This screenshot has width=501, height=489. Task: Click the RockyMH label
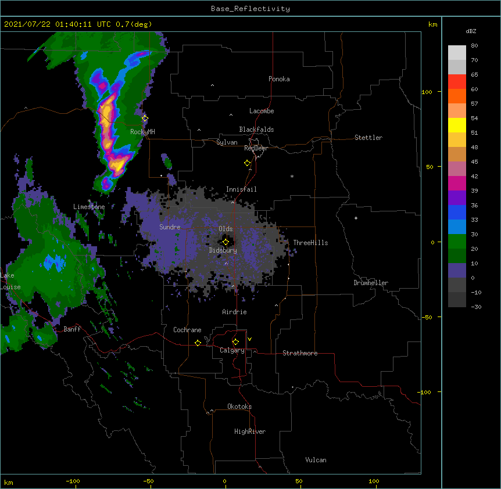142,132
